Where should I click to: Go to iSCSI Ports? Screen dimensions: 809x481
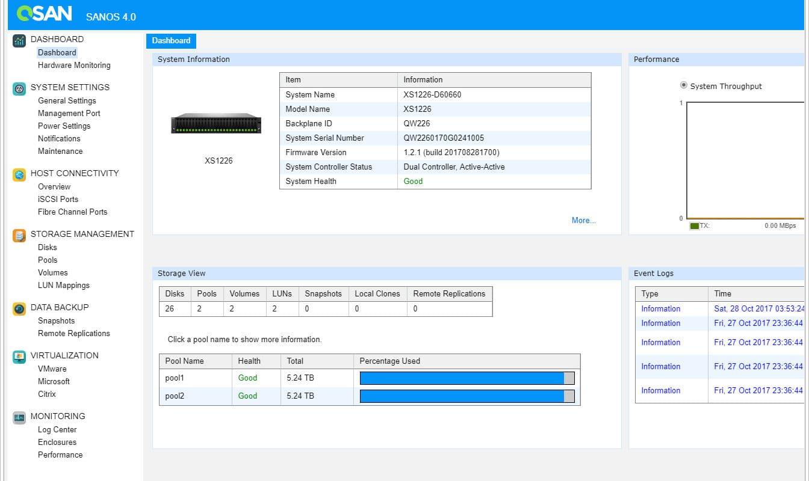[x=58, y=199]
